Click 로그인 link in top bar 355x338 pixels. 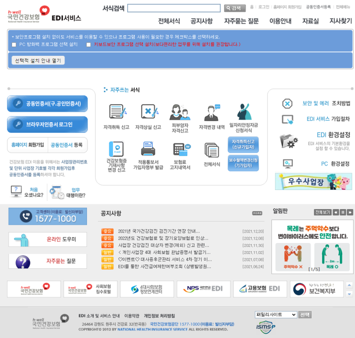264,7
